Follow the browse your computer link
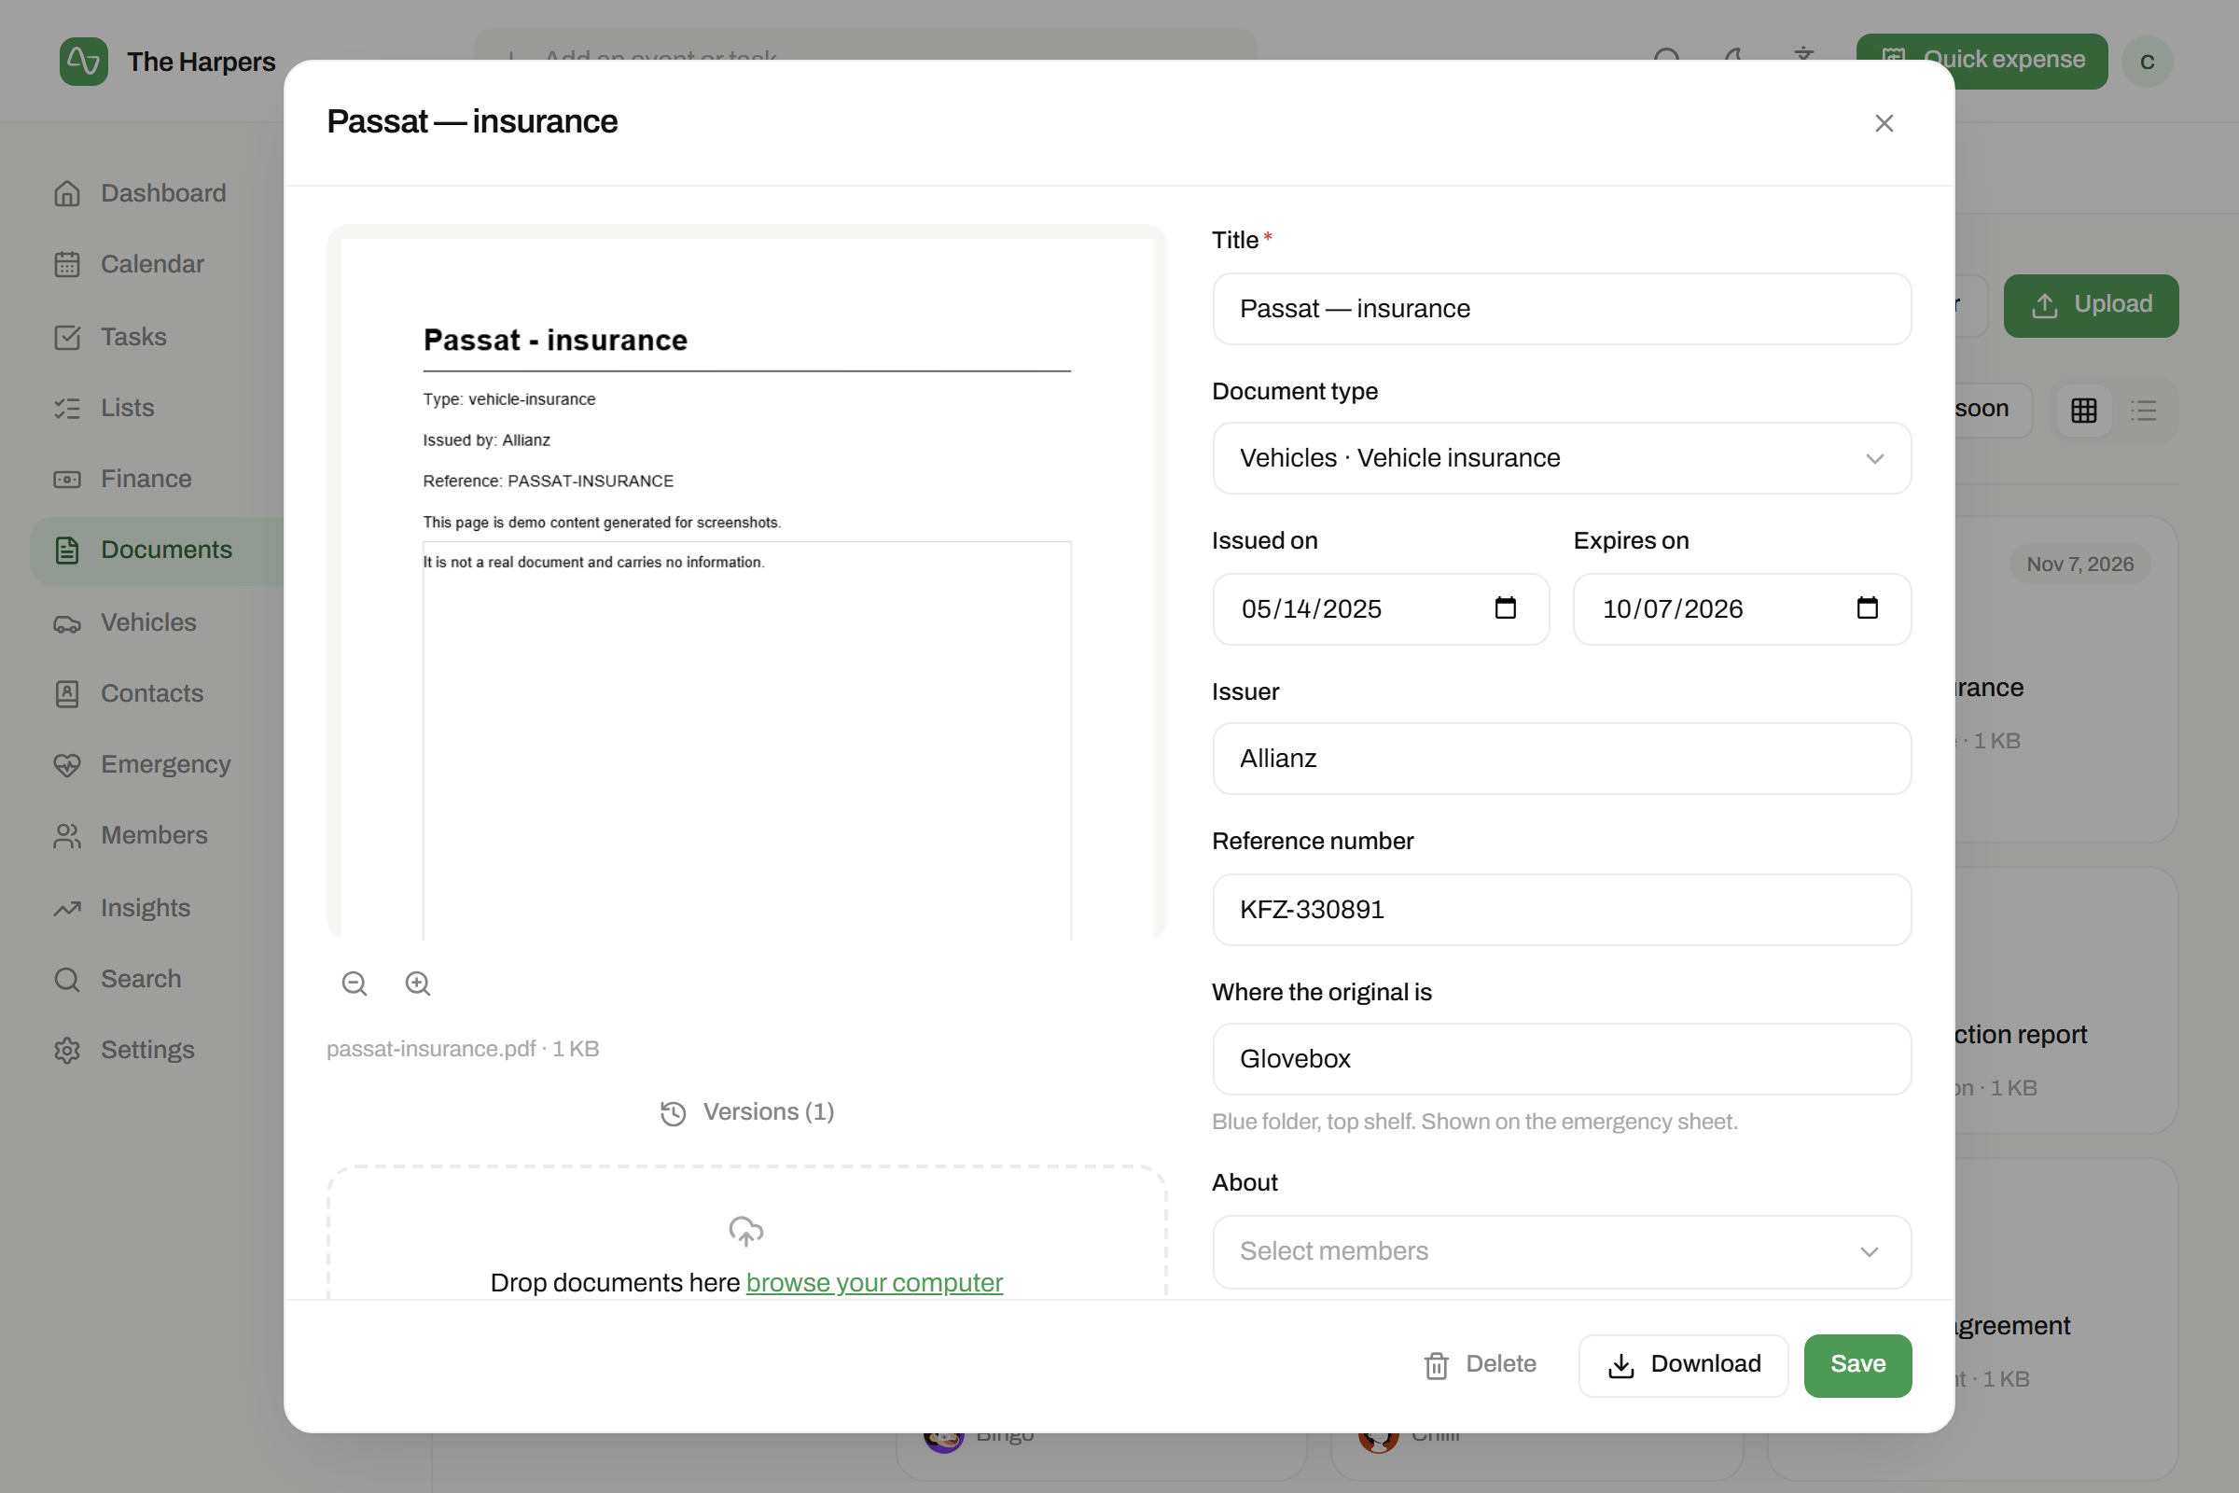 [874, 1282]
